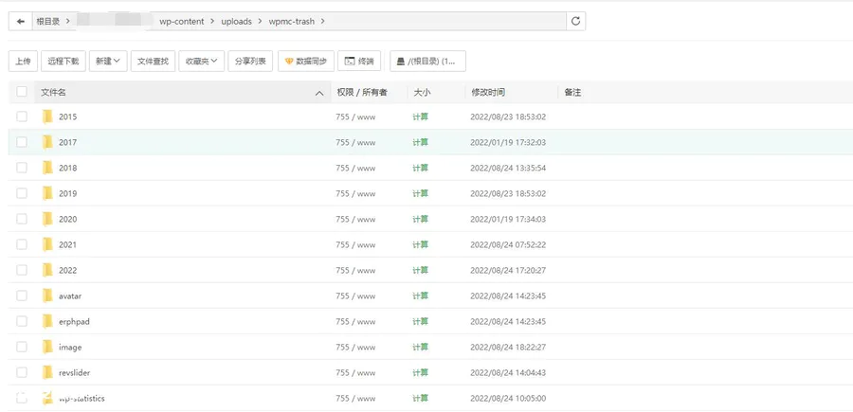Click the wp-statistics folder icon
Screen dimensions: 853x412
point(47,398)
